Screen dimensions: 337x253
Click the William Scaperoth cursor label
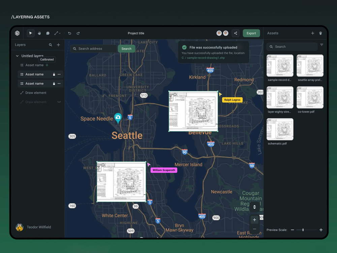[164, 170]
